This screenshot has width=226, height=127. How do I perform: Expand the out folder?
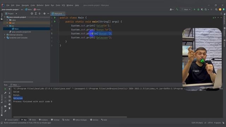click(x=7, y=23)
